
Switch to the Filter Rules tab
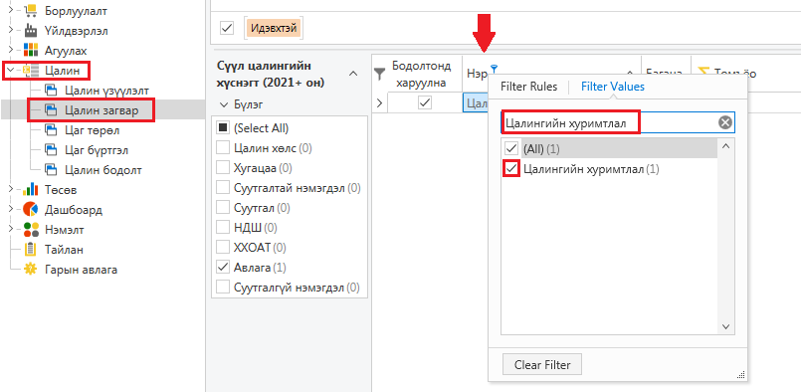pyautogui.click(x=528, y=87)
